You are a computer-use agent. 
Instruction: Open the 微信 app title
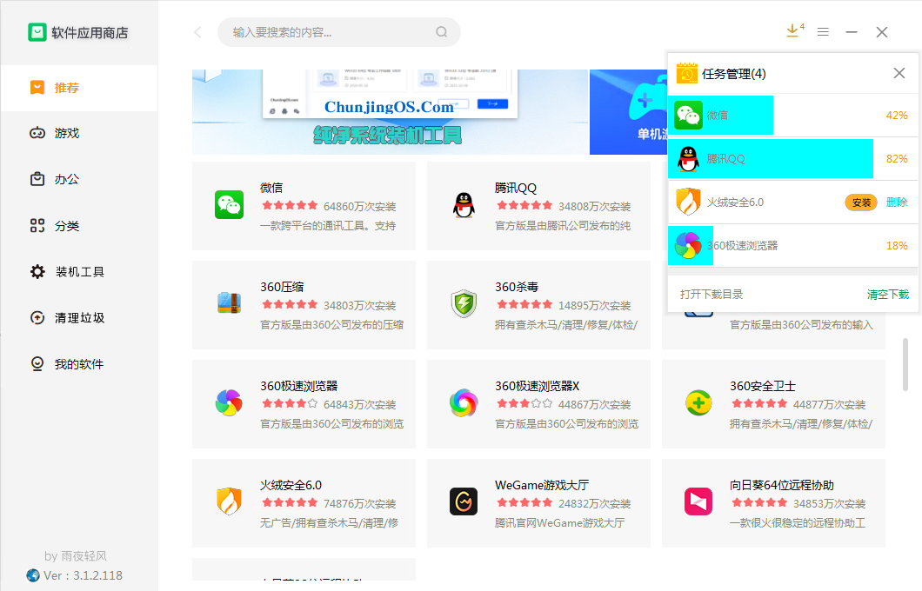click(x=271, y=188)
